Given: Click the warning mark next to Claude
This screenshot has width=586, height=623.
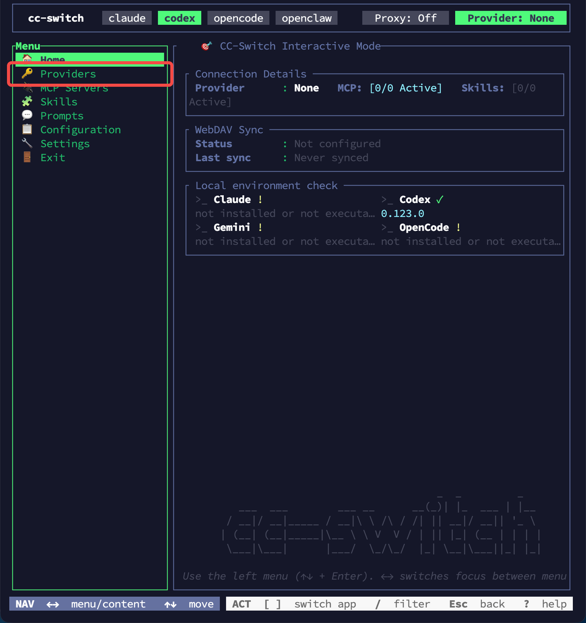Looking at the screenshot, I should (x=260, y=200).
